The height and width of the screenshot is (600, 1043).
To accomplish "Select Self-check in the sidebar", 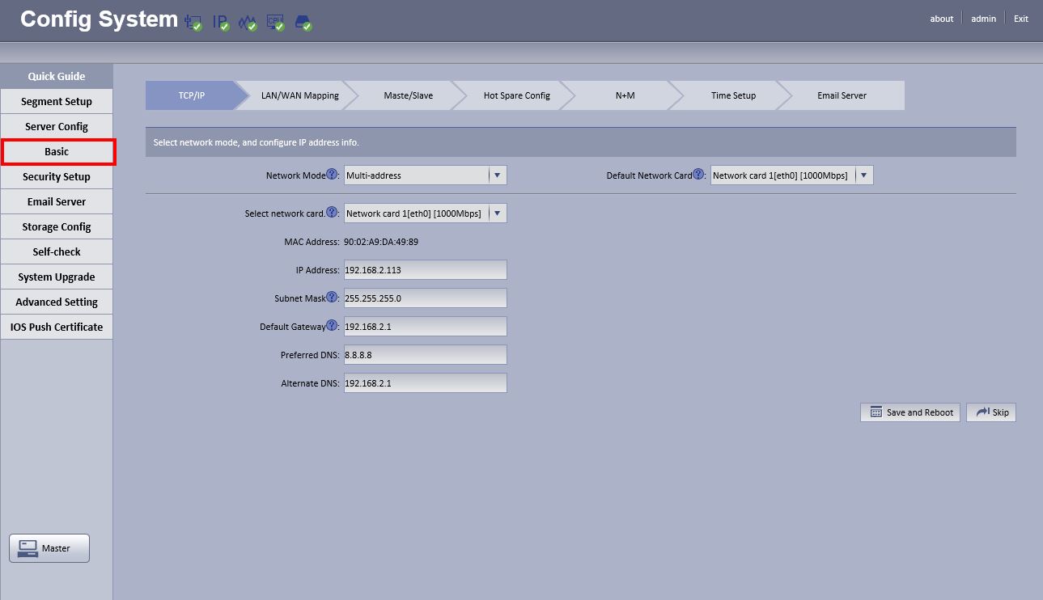I will coord(57,252).
